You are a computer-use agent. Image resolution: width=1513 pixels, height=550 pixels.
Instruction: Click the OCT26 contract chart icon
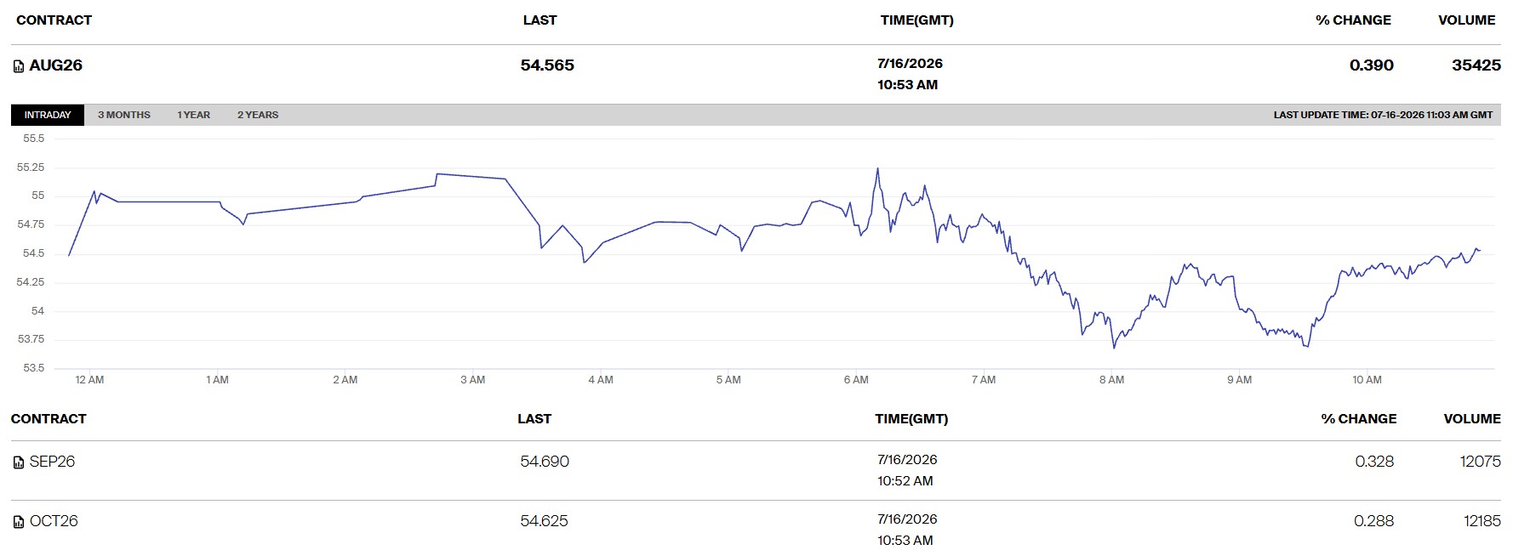pos(19,522)
